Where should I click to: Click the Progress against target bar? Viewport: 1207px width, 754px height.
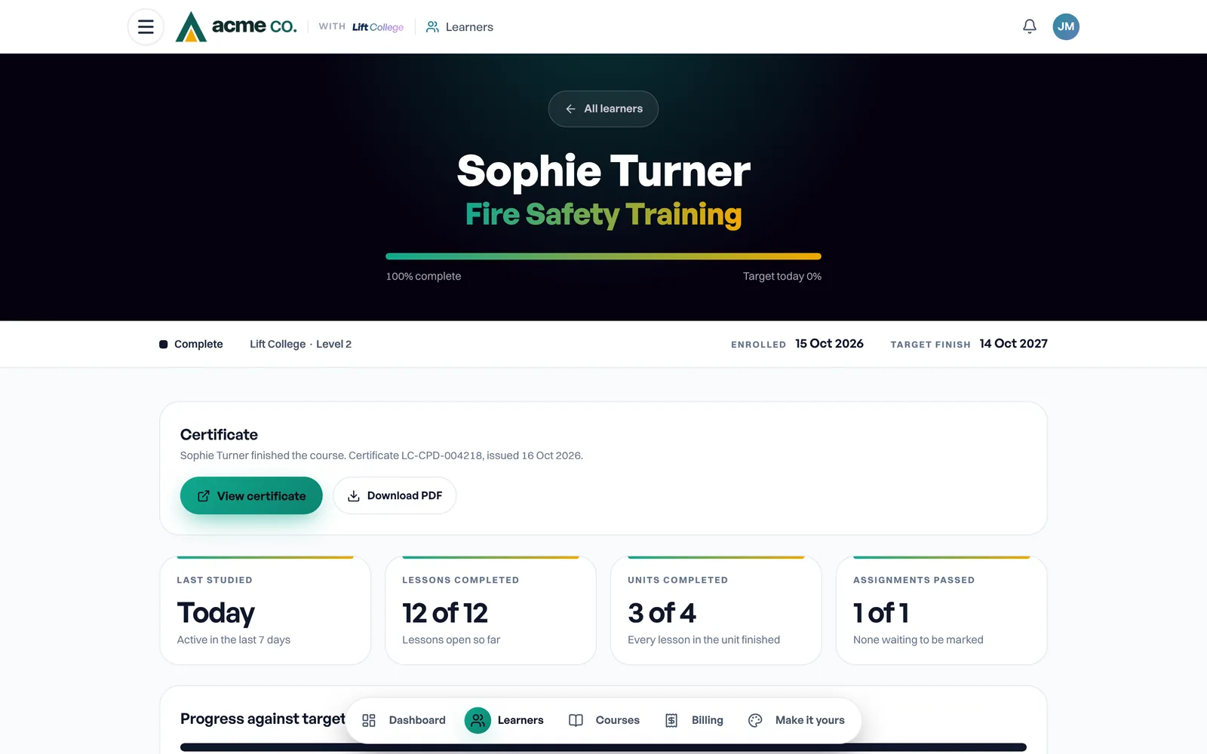click(603, 747)
